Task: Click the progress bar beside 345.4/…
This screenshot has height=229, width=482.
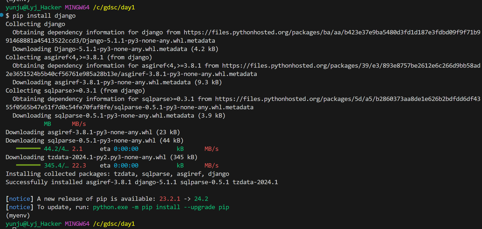Action: pos(28,165)
